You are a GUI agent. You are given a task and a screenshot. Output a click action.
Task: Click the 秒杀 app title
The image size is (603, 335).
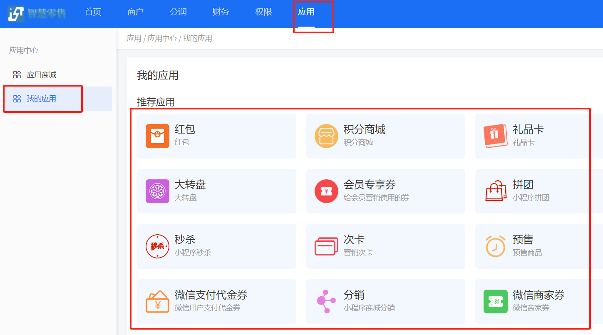(185, 240)
